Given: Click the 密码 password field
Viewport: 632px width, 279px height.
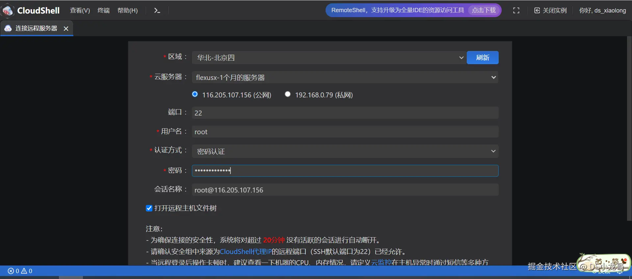Looking at the screenshot, I should [x=345, y=171].
